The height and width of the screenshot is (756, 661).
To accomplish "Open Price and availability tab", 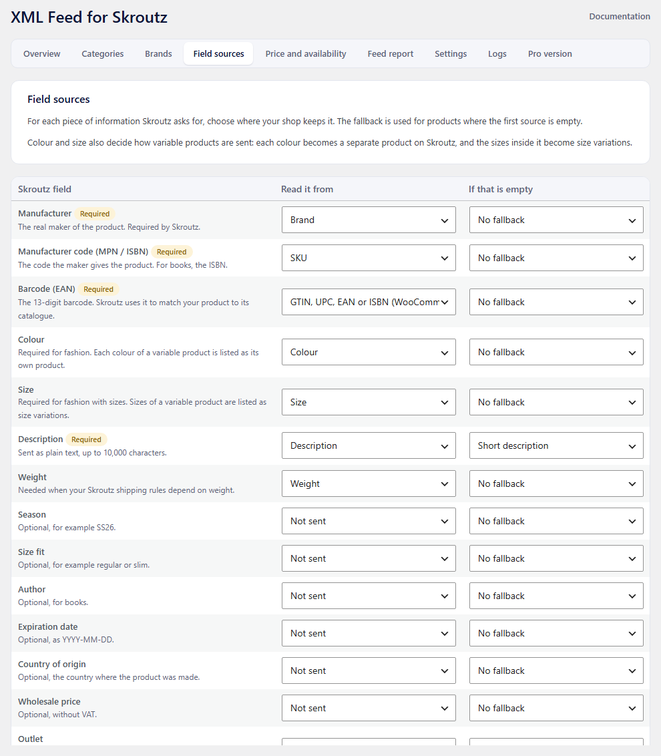I will (306, 53).
